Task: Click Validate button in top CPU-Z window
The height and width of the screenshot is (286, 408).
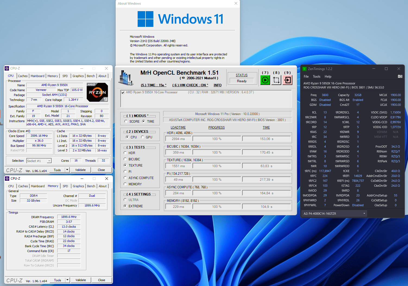Action: (80, 170)
